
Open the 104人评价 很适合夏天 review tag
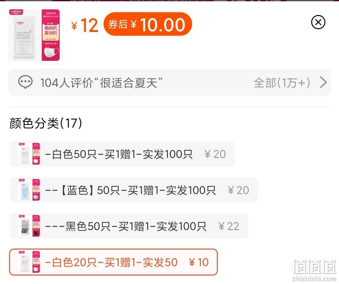pyautogui.click(x=101, y=83)
